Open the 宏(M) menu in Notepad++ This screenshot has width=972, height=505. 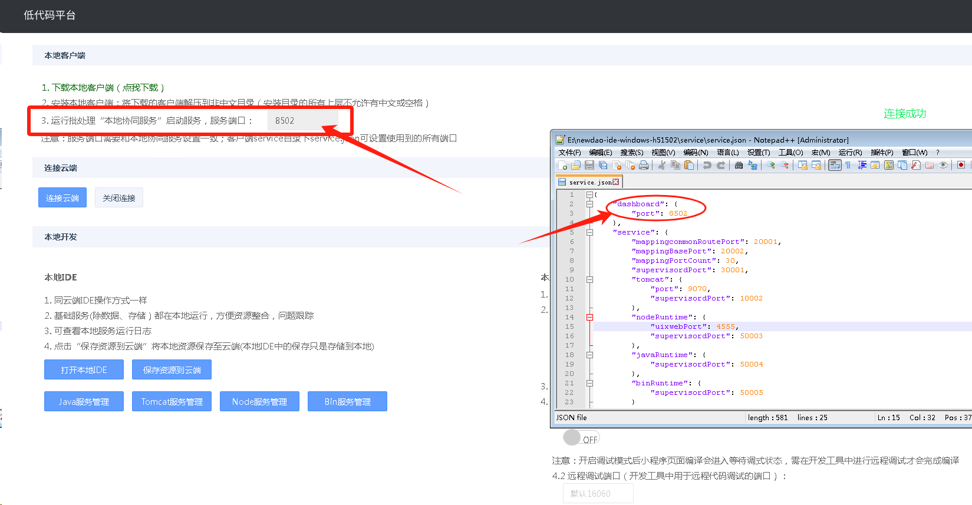(821, 152)
